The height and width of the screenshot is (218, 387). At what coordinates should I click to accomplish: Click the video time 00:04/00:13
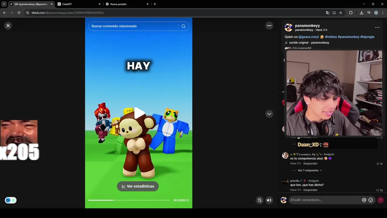181,200
